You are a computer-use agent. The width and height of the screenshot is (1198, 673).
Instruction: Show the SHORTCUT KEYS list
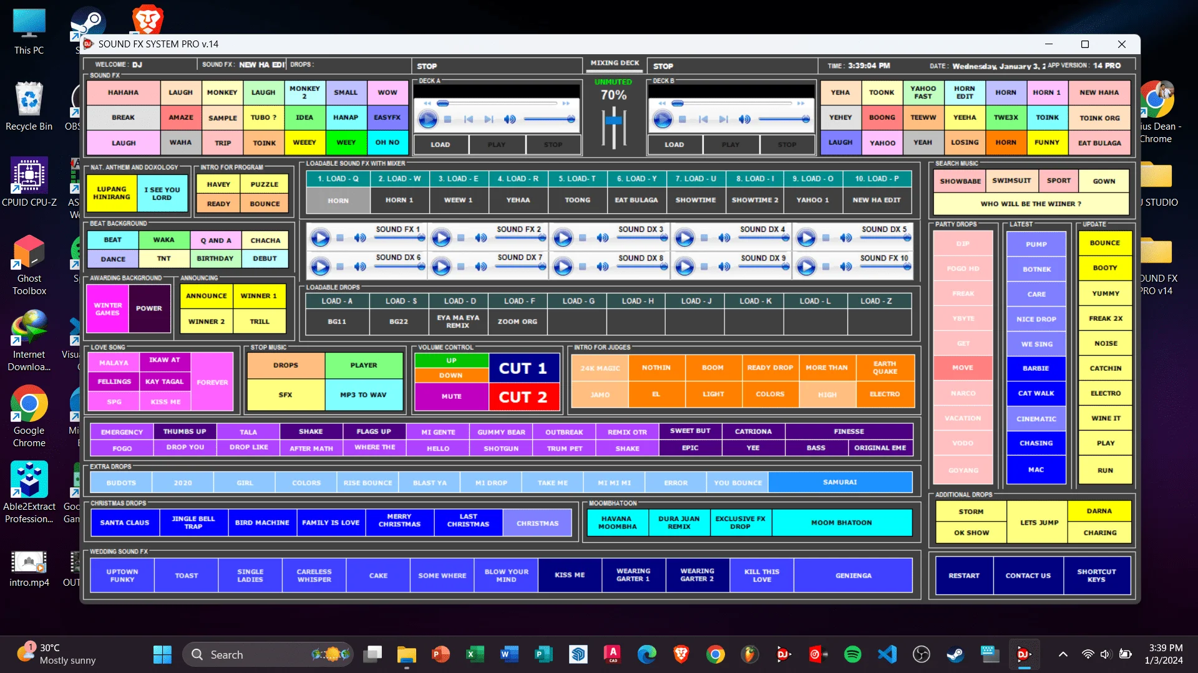pos(1096,576)
